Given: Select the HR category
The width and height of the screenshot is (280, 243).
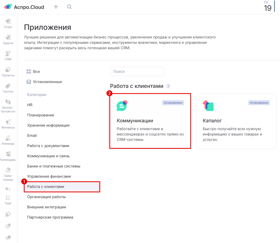Looking at the screenshot, I should (30, 105).
